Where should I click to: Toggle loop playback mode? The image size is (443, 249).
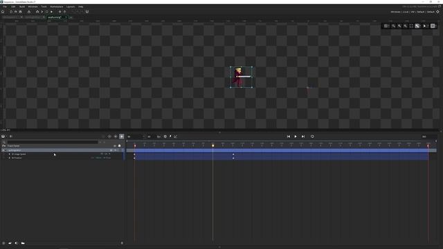[x=312, y=137]
